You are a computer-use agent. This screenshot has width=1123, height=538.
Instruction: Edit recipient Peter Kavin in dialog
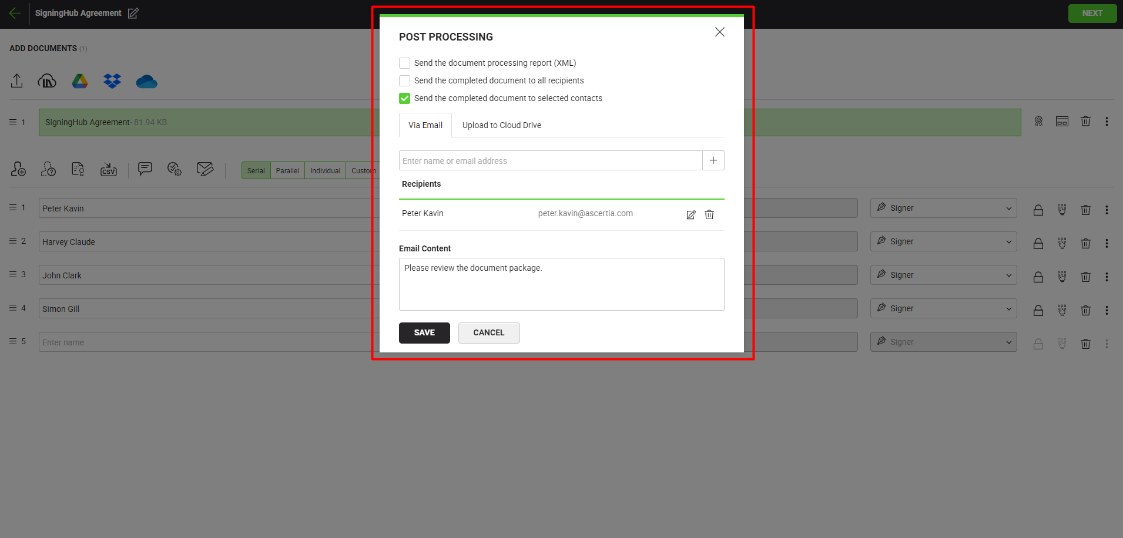pos(691,214)
